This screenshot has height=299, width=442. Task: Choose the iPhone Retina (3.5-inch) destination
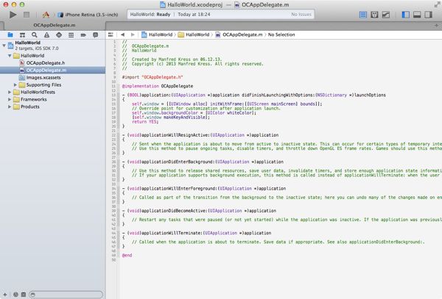[x=88, y=15]
